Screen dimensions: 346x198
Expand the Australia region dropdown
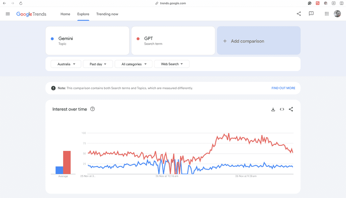tap(66, 64)
